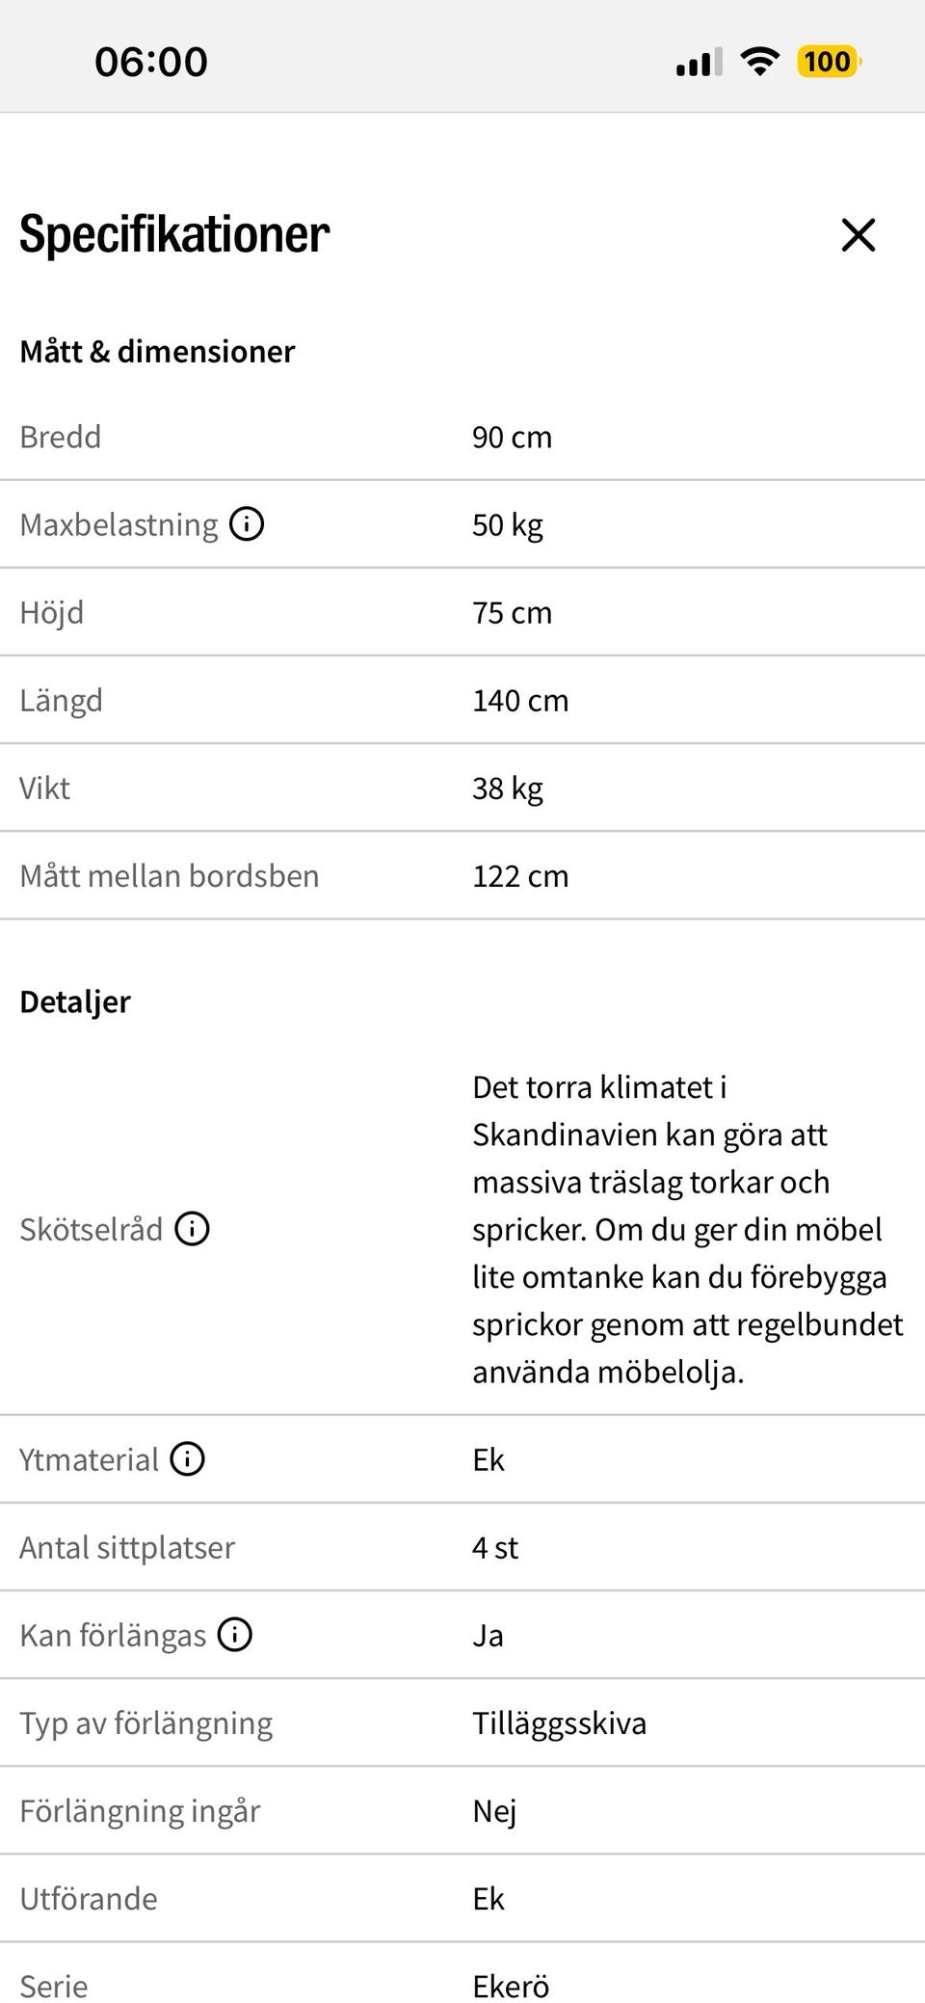
Task: Tap the Vikt 38 kg row
Action: click(x=462, y=788)
